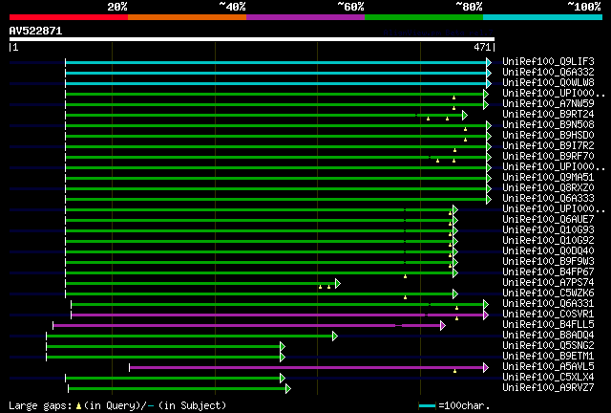Click the arrowhead ending the B9RT24 bar
This screenshot has width=611, height=413.
(x=465, y=115)
